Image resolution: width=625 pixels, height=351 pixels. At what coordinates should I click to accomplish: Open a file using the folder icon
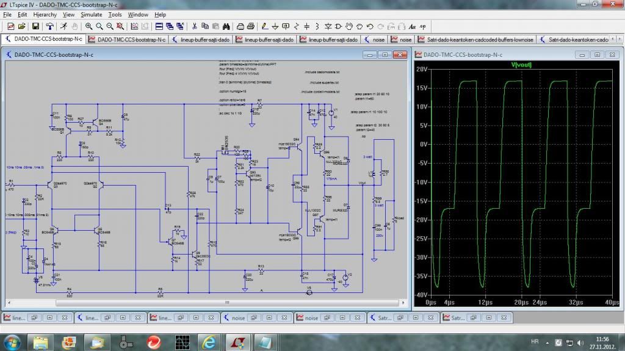21,26
